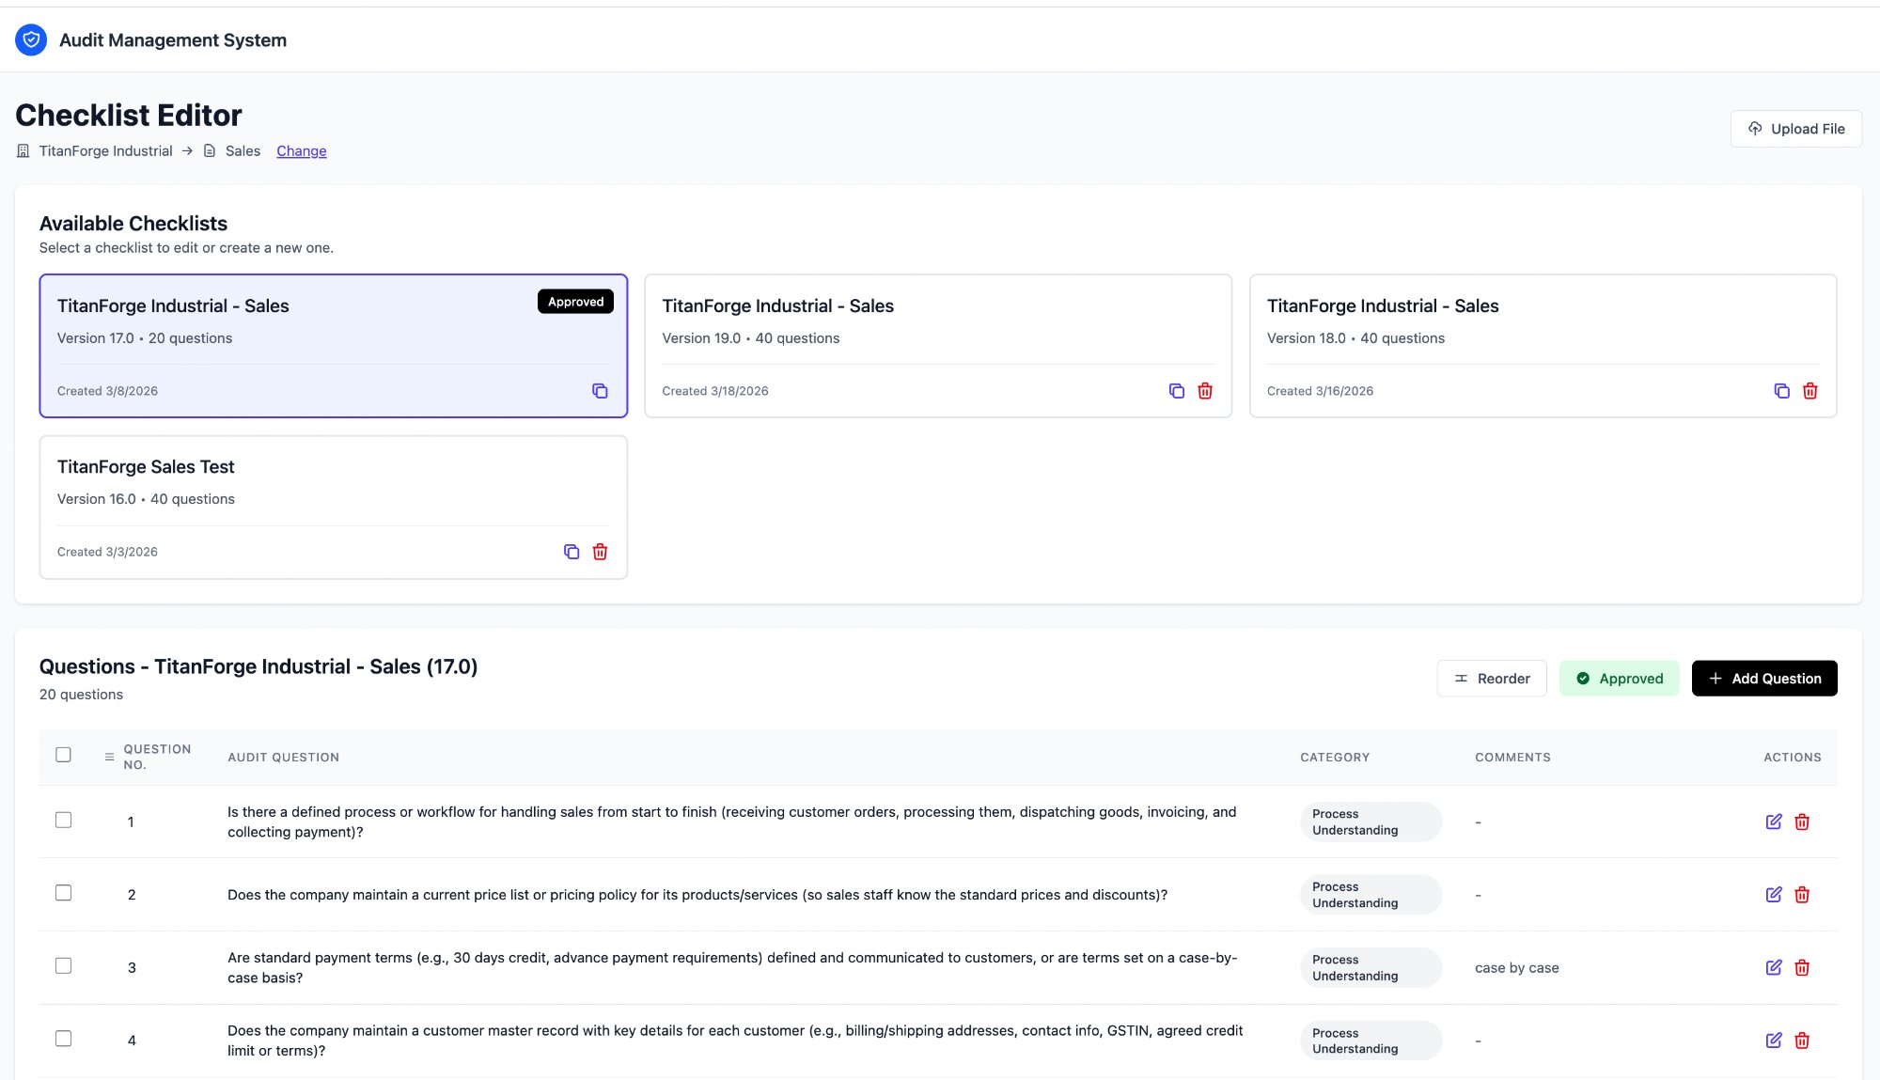Viewport: 1880px width, 1080px height.
Task: Check the select-all questions checkbox
Action: [x=63, y=755]
